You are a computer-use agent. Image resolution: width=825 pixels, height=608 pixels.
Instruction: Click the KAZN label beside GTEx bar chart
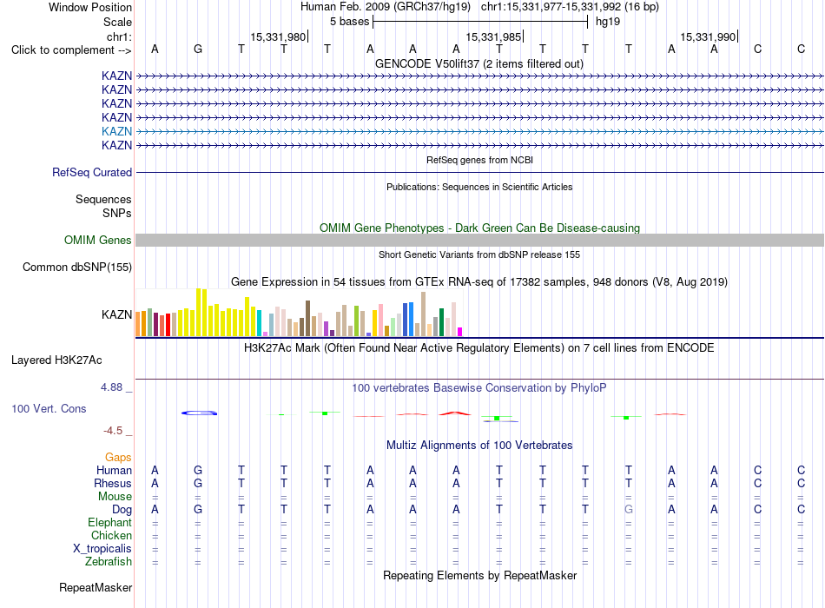(116, 314)
